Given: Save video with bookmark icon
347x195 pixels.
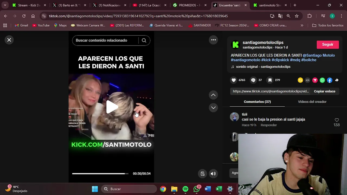Looking at the screenshot, I should (x=270, y=80).
